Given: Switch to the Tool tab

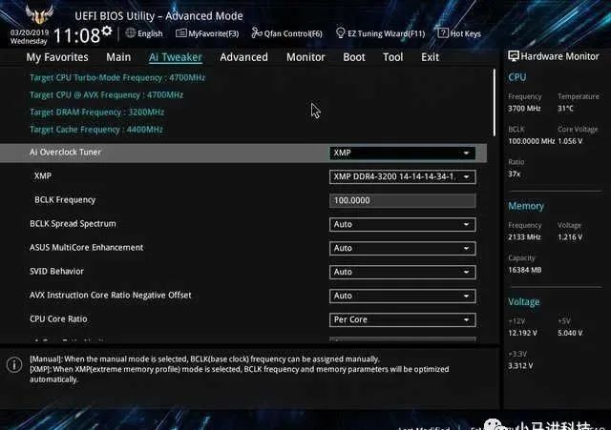Looking at the screenshot, I should [392, 57].
